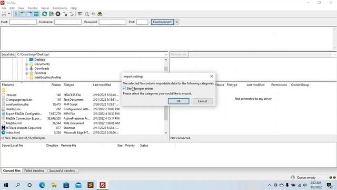337x190 pixels.
Task: Open the Transfer menu
Action: (33, 8)
